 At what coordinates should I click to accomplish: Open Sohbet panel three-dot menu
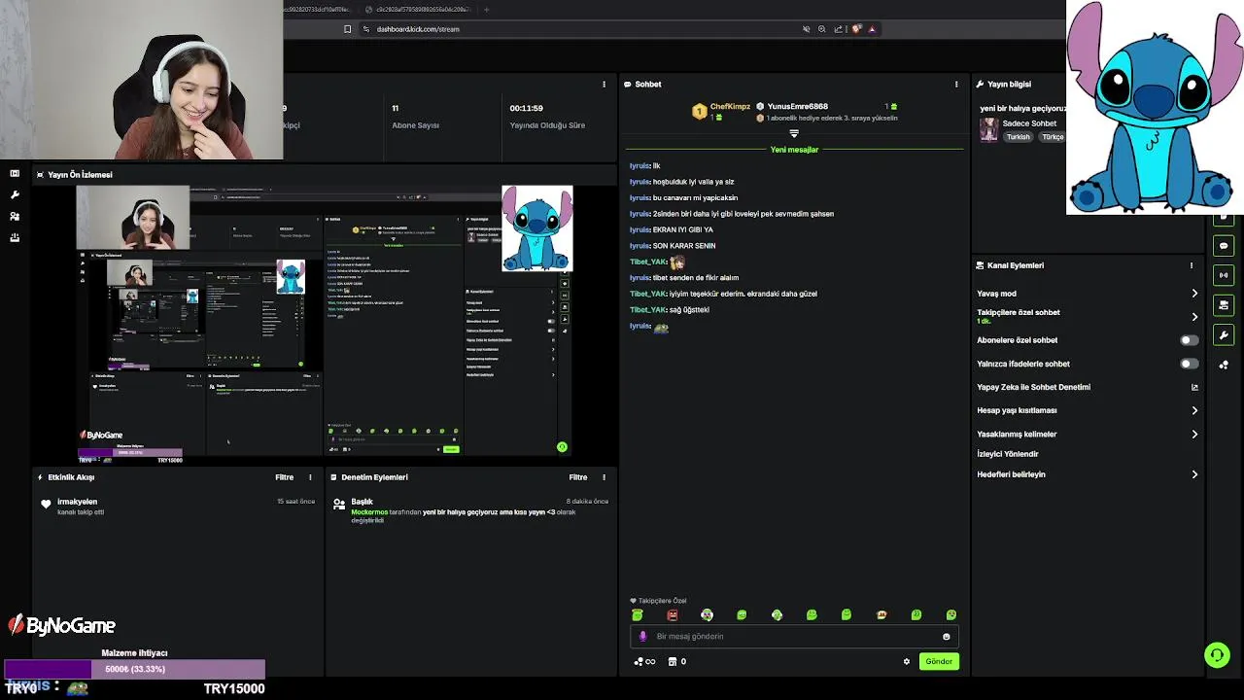tap(956, 85)
